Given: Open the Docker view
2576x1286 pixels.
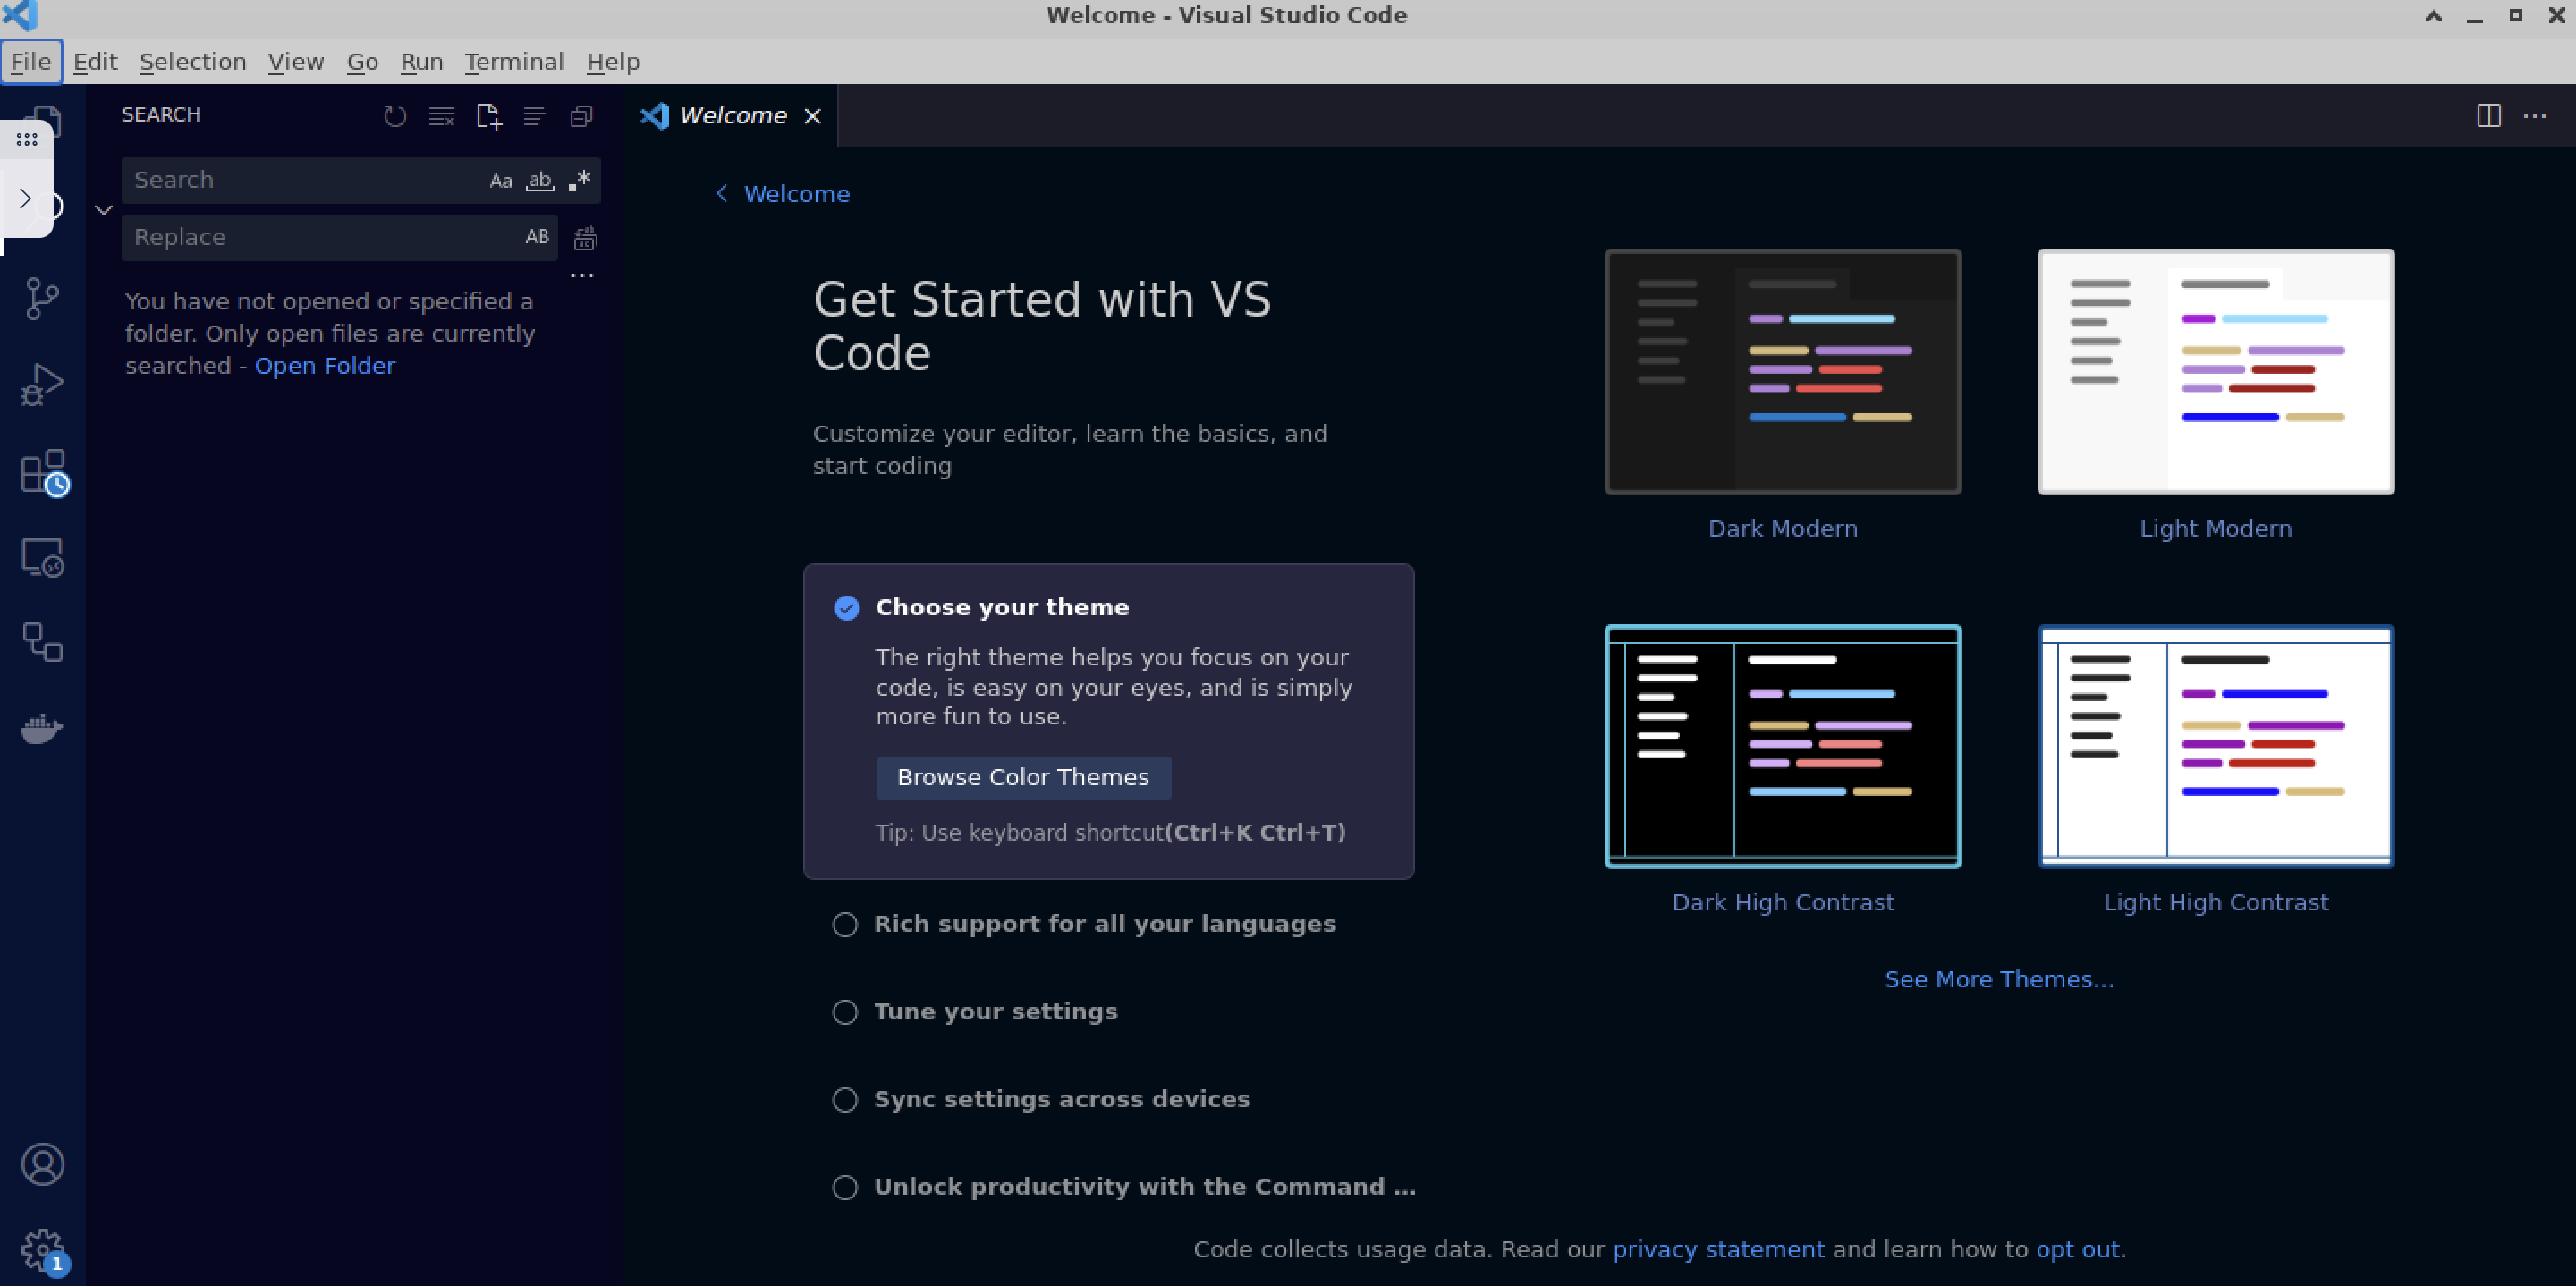Looking at the screenshot, I should click(x=42, y=728).
